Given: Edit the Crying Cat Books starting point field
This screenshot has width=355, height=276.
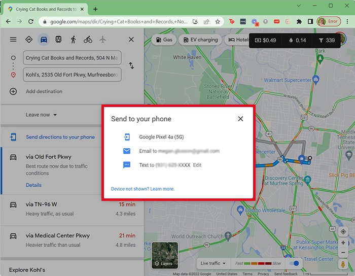Looking at the screenshot, I should 72,58.
